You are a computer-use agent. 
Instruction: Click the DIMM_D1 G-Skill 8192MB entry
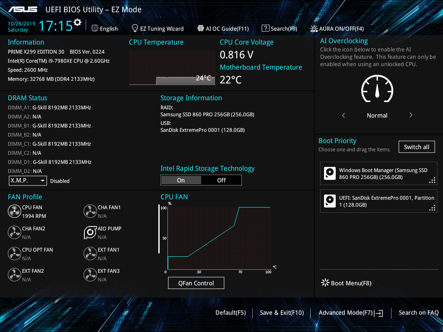pos(49,162)
